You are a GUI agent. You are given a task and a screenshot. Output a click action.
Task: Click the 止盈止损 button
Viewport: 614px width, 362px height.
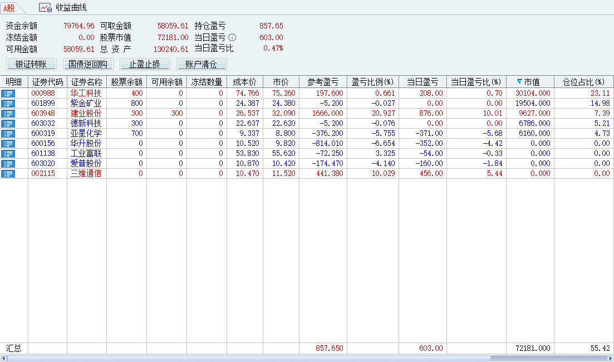[145, 64]
